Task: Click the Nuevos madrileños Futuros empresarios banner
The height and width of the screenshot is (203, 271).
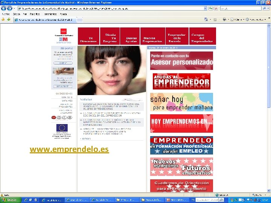Action: [181, 167]
